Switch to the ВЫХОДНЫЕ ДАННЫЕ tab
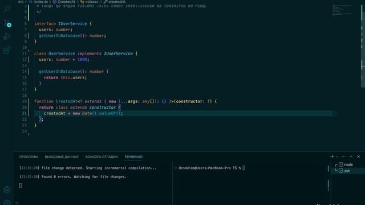Image resolution: width=365 pixels, height=205 pixels. pyautogui.click(x=62, y=157)
